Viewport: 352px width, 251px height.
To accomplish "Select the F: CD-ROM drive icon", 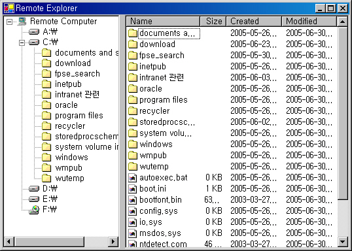I will click(x=34, y=210).
